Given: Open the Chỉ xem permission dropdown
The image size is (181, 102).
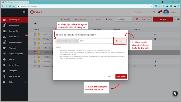Looking at the screenshot, I should tap(120, 41).
